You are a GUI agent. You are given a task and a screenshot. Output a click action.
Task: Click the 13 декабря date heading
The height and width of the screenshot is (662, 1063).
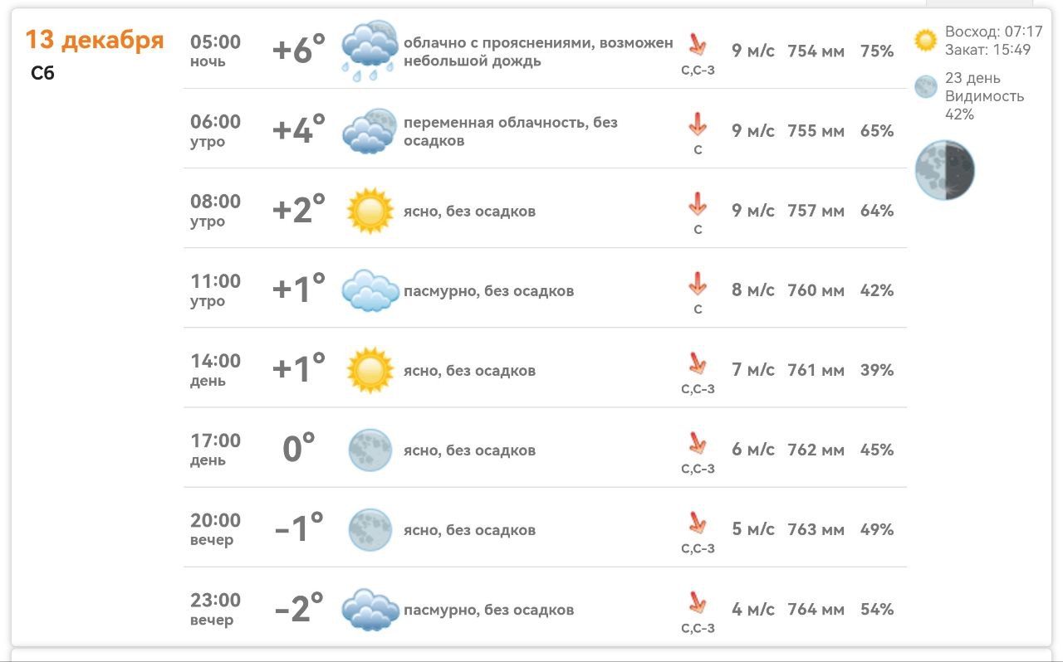point(95,40)
